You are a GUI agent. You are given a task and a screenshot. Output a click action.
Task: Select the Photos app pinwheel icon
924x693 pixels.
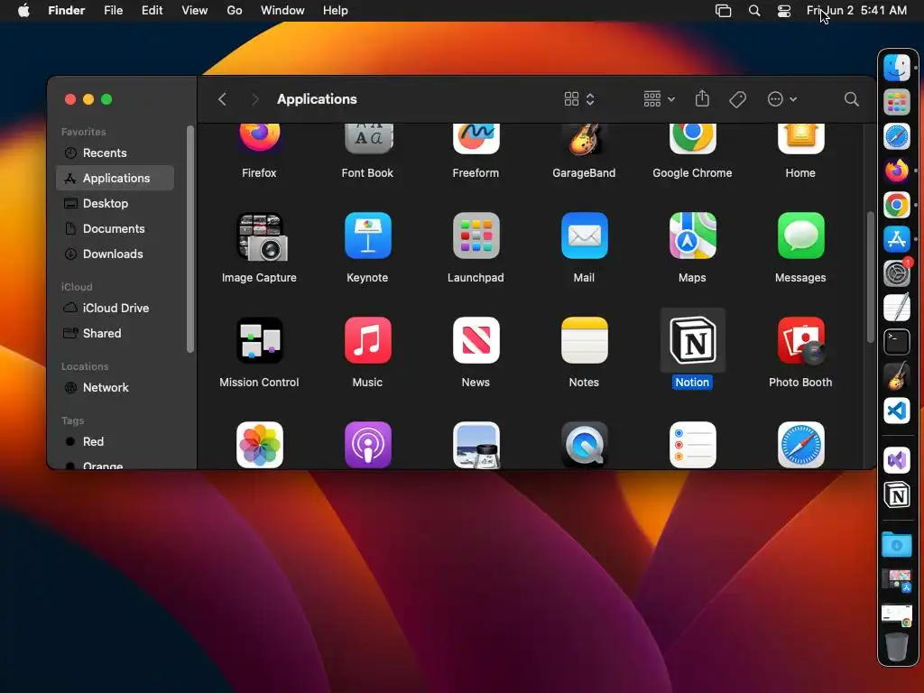[x=259, y=445]
